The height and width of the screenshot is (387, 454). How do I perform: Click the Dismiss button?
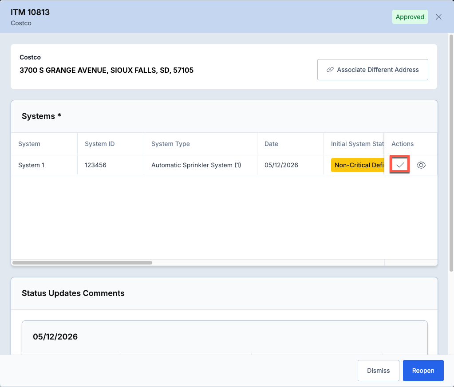379,371
